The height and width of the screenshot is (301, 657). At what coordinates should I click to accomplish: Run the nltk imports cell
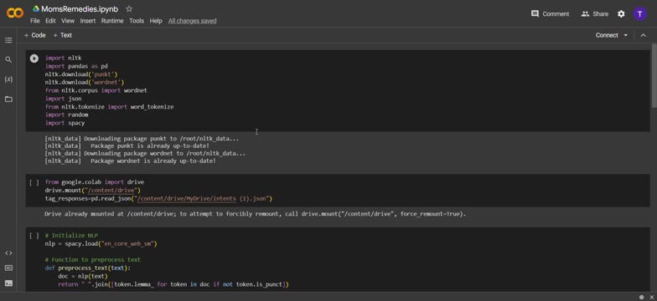click(34, 59)
